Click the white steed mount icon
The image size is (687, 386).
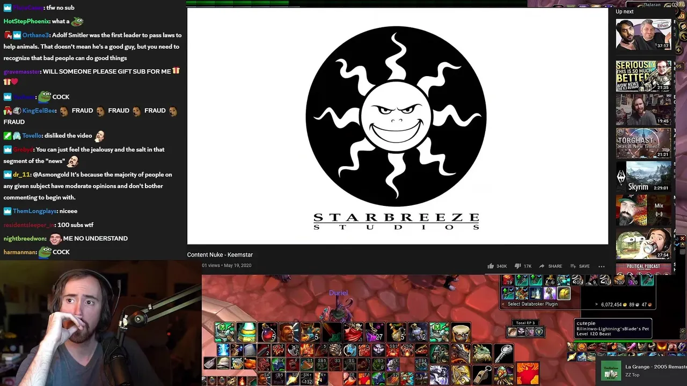[439, 375]
